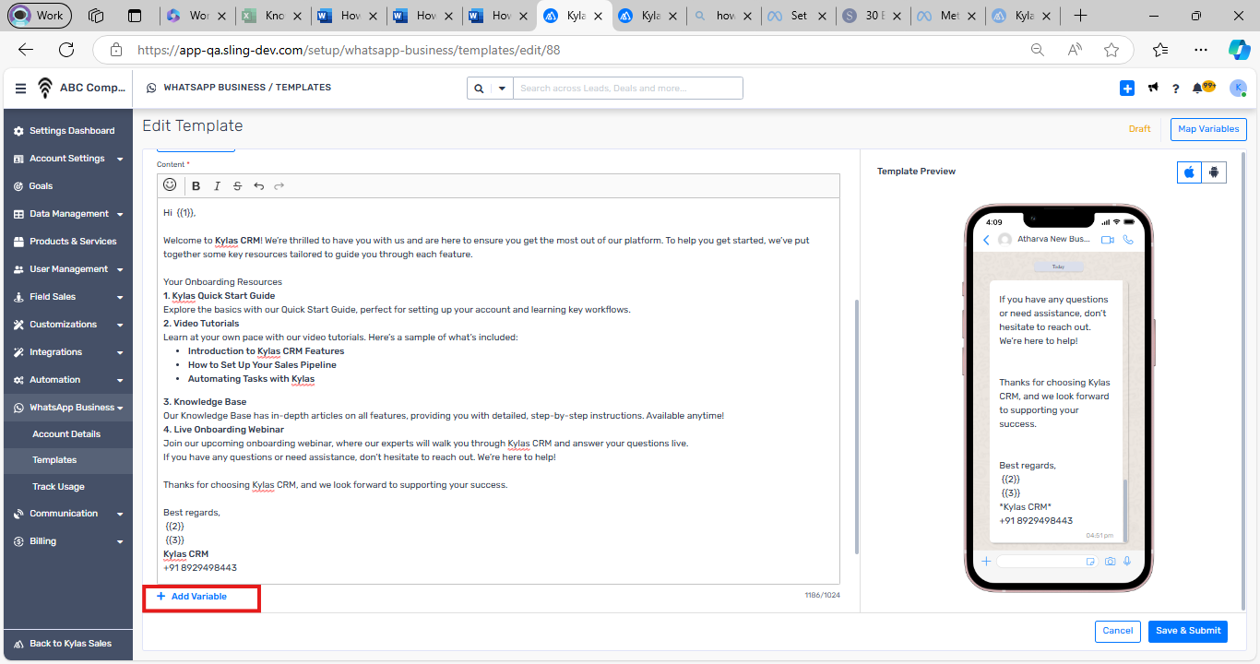Image resolution: width=1260 pixels, height=664 pixels.
Task: Open the search entity dropdown arrow
Action: (502, 89)
